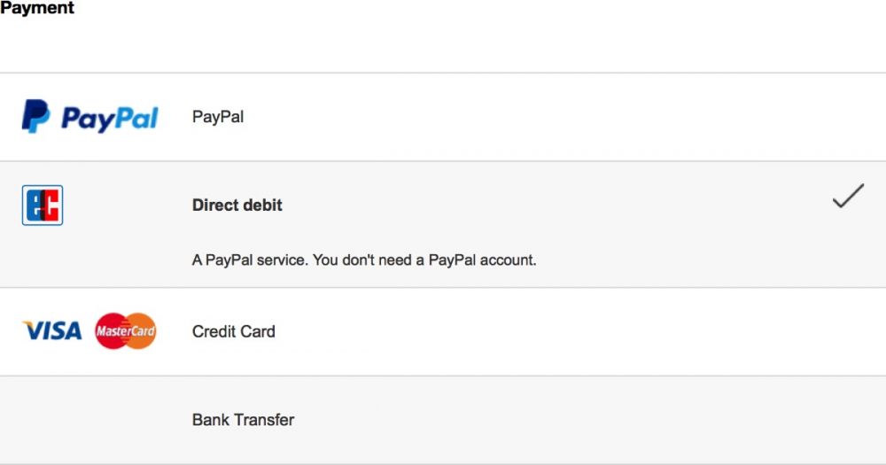The width and height of the screenshot is (886, 465).
Task: Choose PayPal text label as payment method
Action: pos(218,117)
